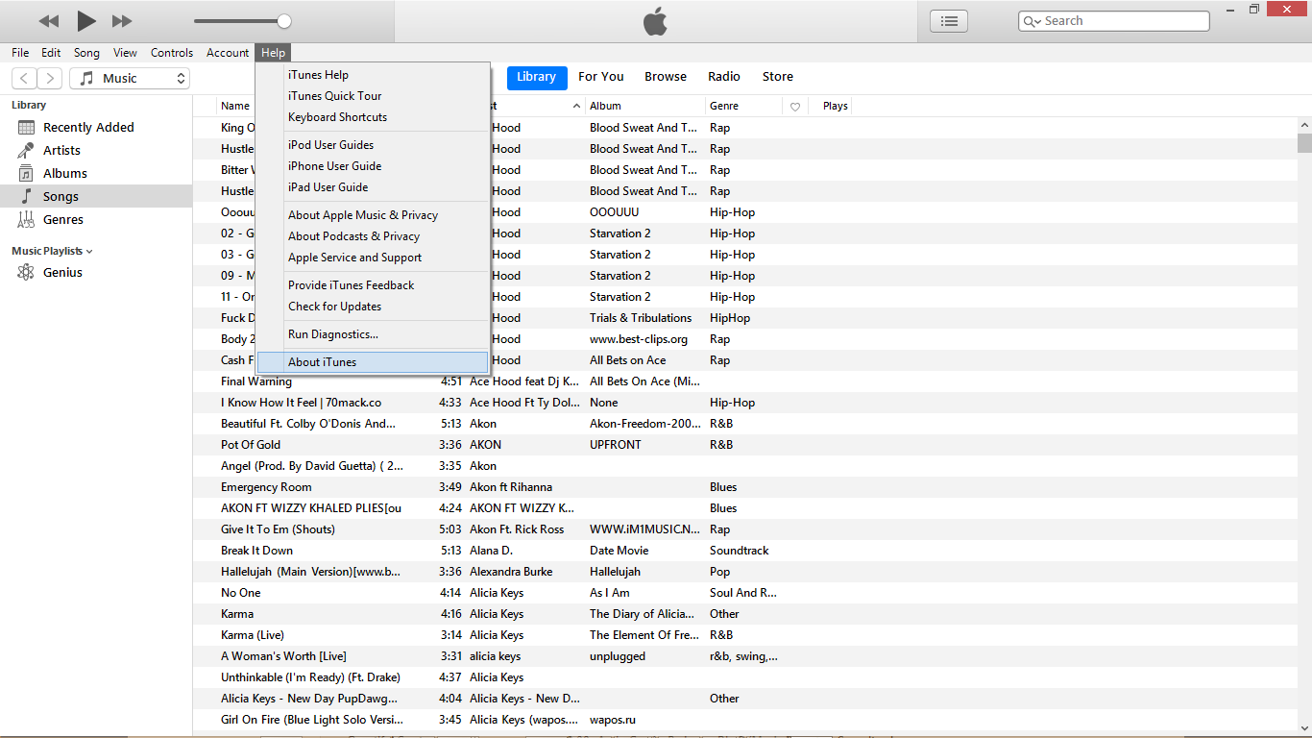Close the open Help menu
The height and width of the screenshot is (738, 1312).
pos(273,53)
